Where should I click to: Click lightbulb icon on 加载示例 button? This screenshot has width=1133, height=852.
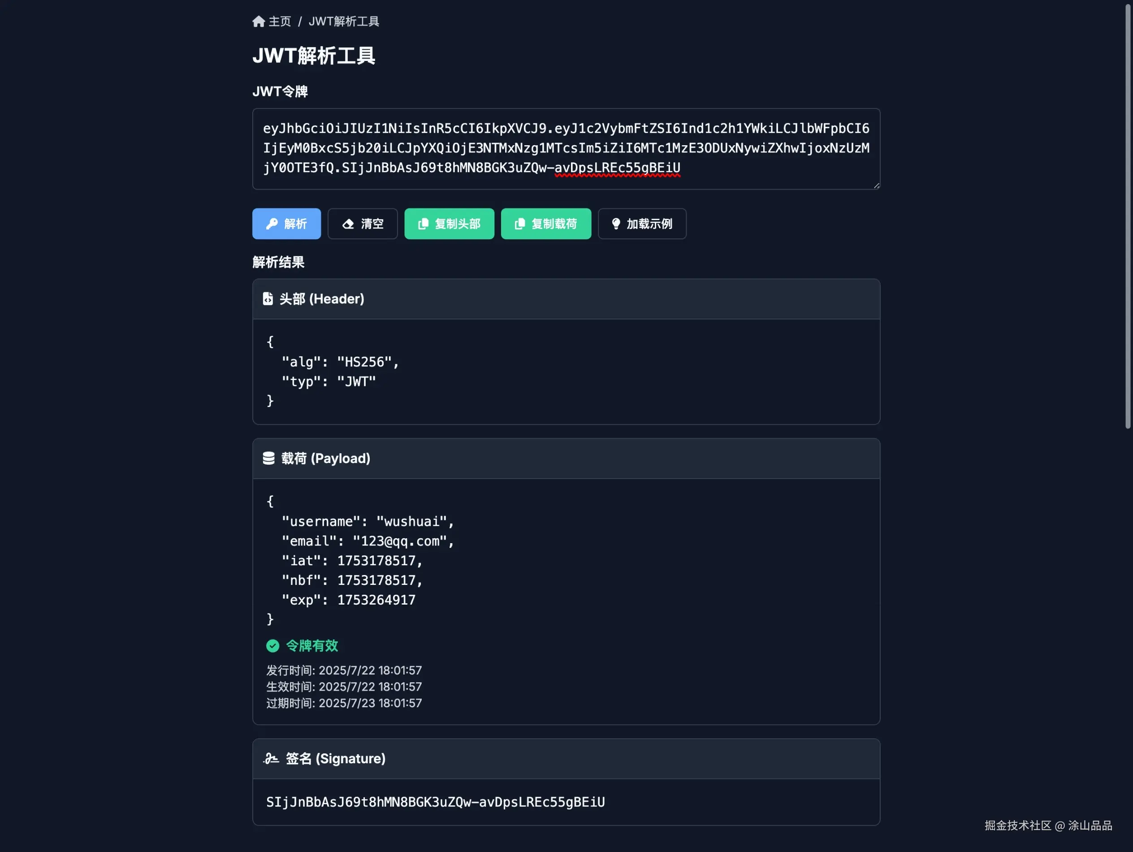click(x=616, y=224)
